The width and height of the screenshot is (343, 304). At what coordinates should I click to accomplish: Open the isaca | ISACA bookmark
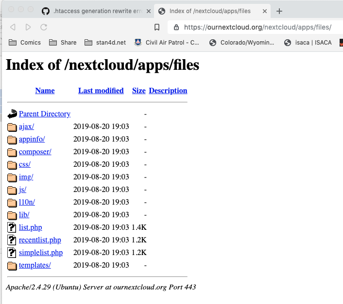coord(308,43)
